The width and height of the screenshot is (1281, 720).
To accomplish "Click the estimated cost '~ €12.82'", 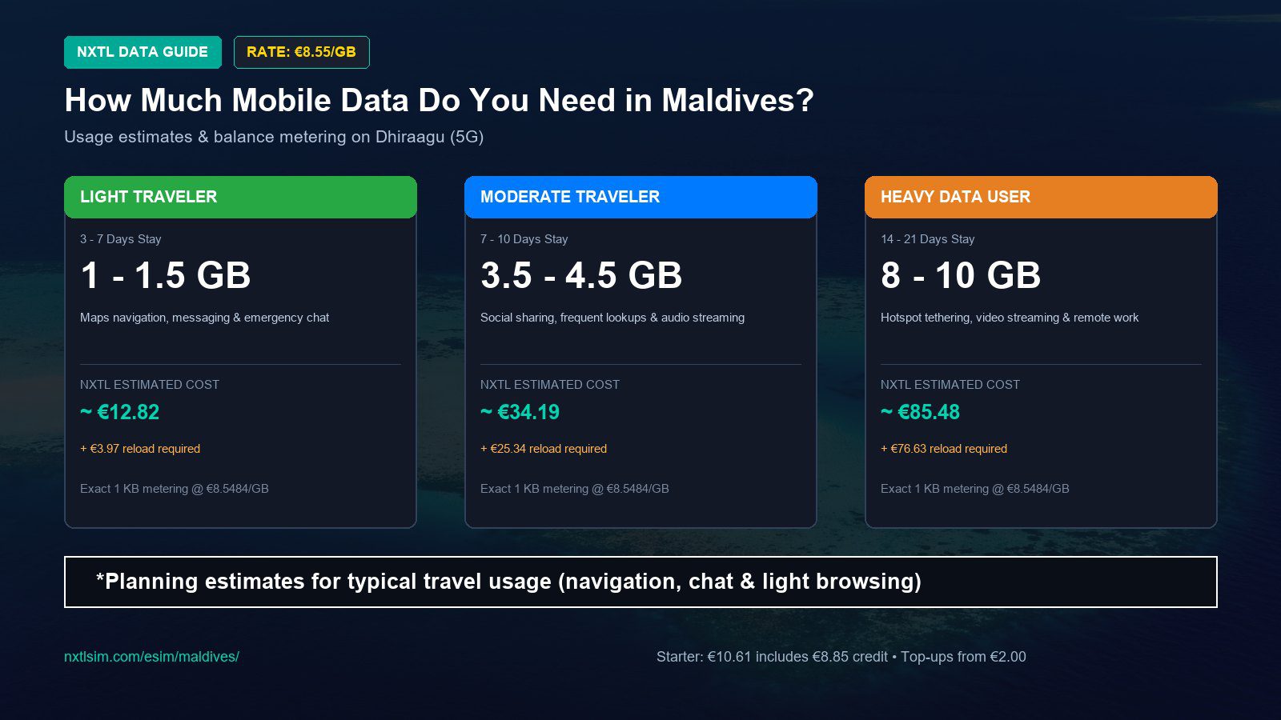I will coord(119,412).
